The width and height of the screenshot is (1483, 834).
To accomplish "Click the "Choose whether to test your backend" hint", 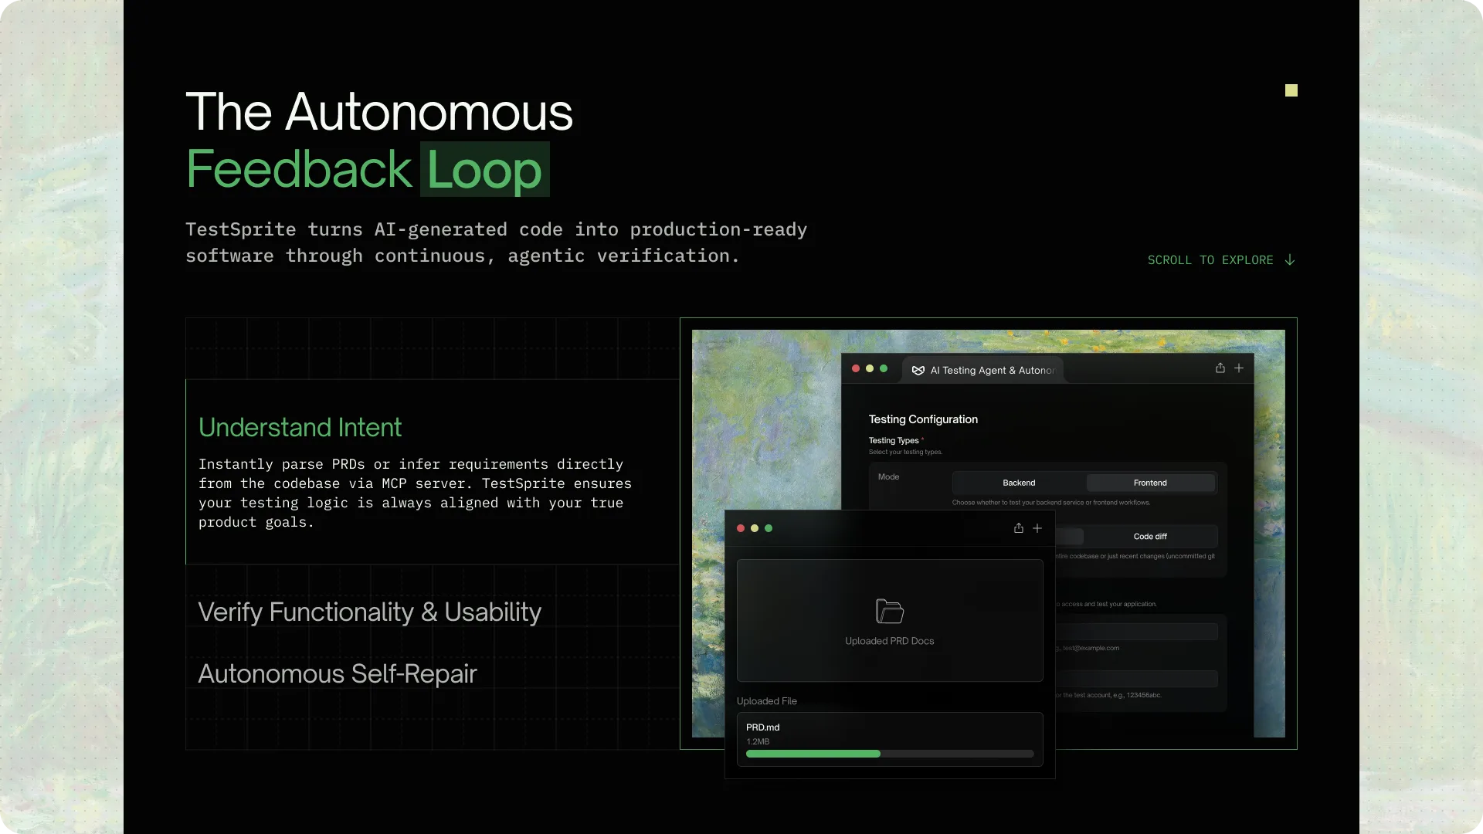I will 1051,503.
